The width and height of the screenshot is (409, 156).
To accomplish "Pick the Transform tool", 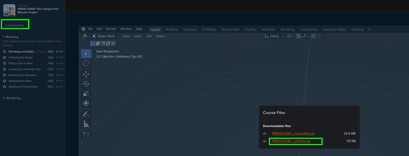I will 86,103.
